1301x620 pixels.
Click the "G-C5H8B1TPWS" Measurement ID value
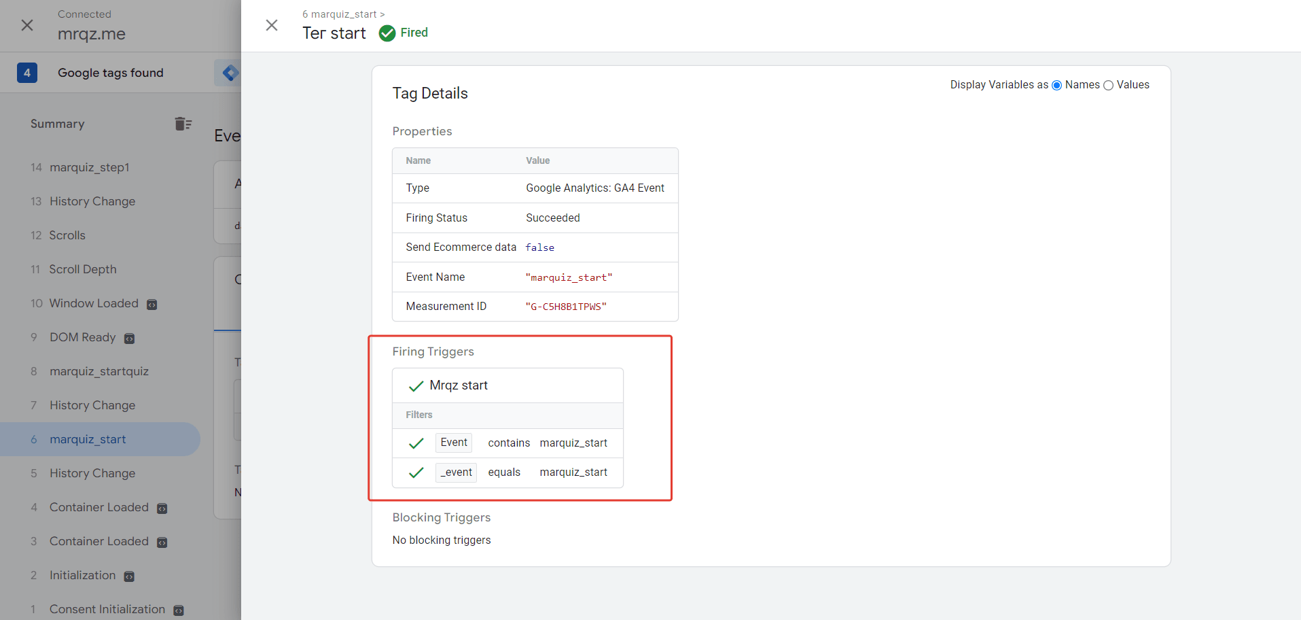click(x=566, y=307)
